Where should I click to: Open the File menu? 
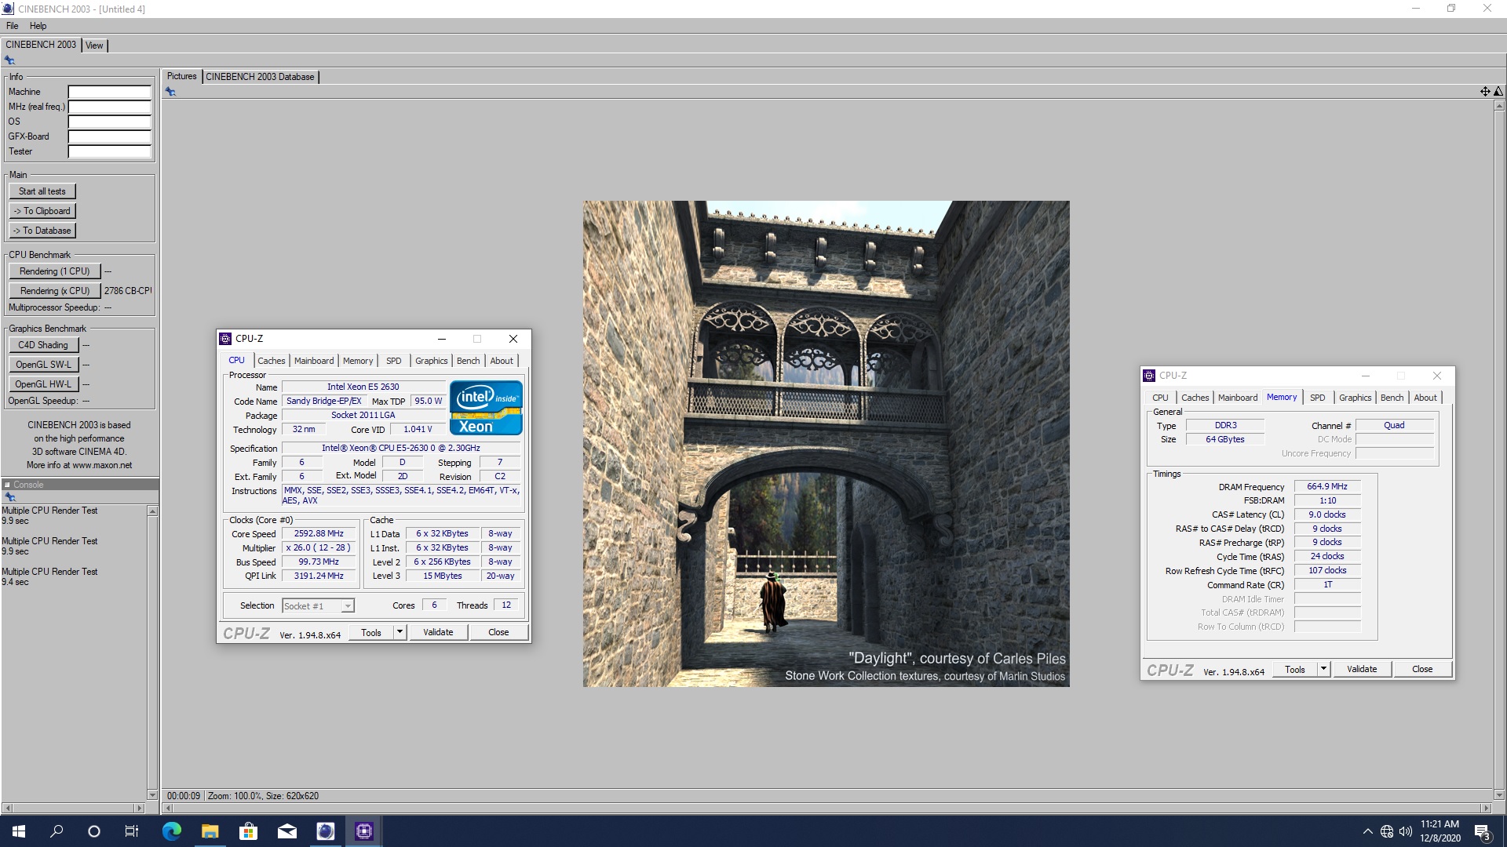pos(12,26)
